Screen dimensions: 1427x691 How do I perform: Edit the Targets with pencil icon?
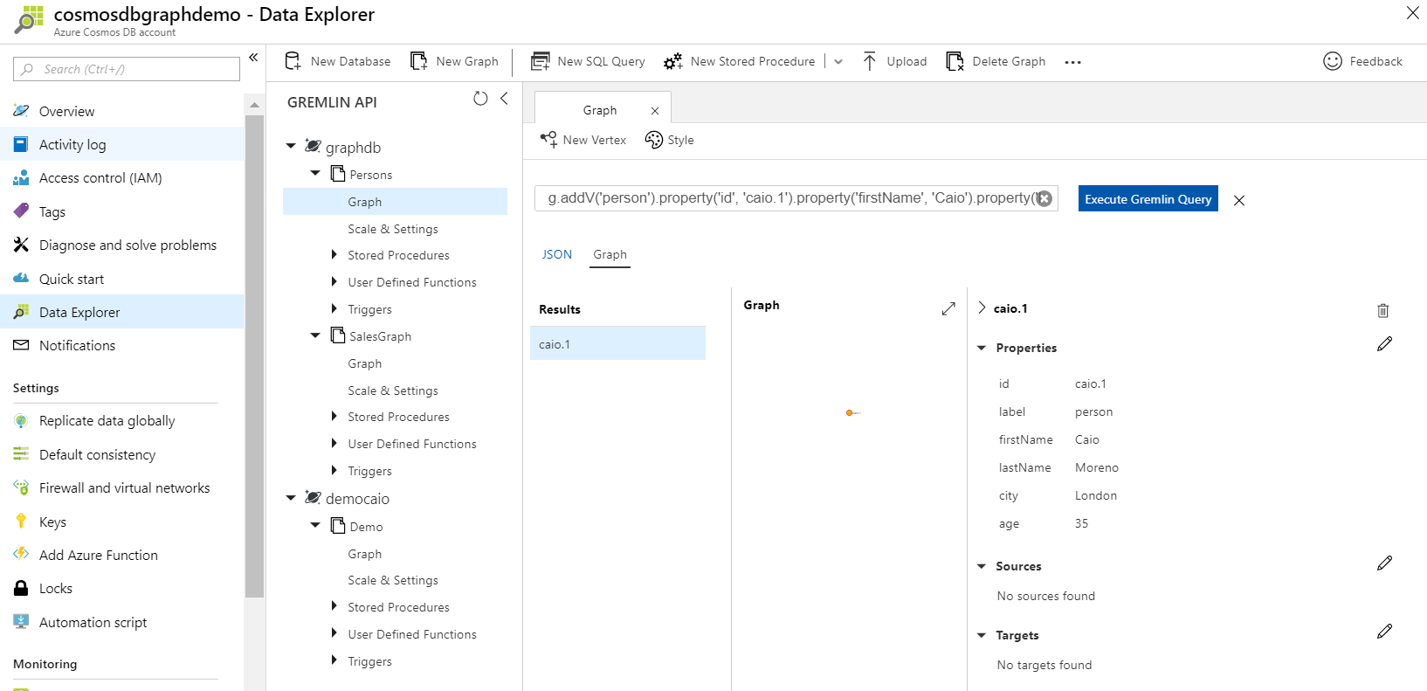1384,632
